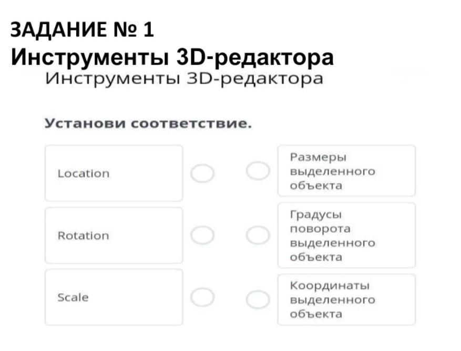This screenshot has height=351, width=461.
Task: Click the circle beside 'Градусы поворота выделенного объекта'
Action: click(258, 235)
